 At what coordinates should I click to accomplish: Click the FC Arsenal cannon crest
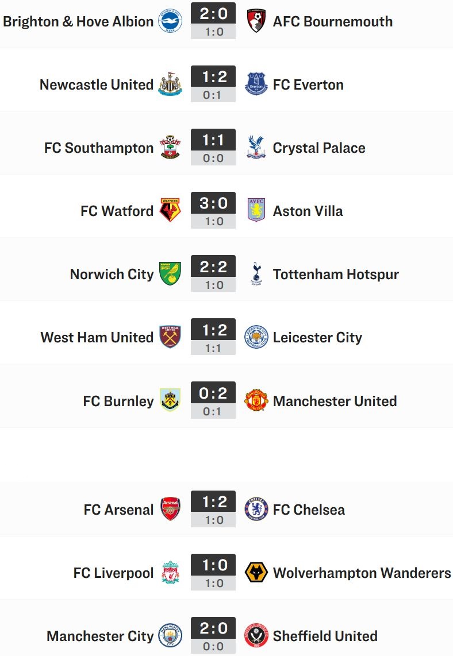[x=170, y=509]
